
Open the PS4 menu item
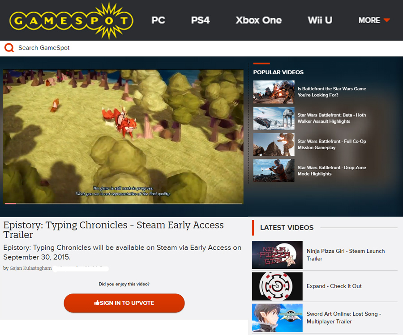[200, 20]
